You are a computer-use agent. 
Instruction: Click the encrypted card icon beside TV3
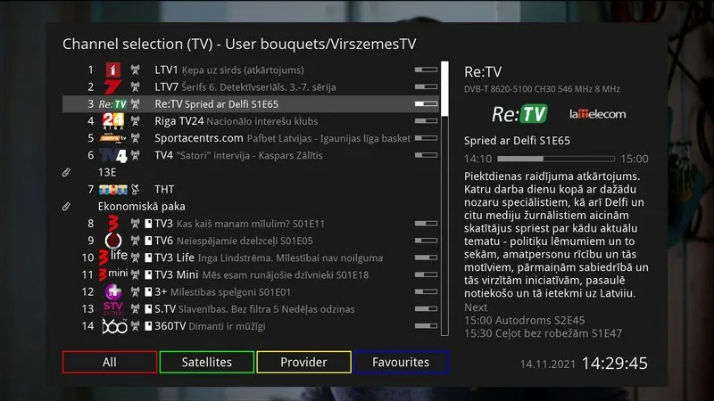coord(148,224)
